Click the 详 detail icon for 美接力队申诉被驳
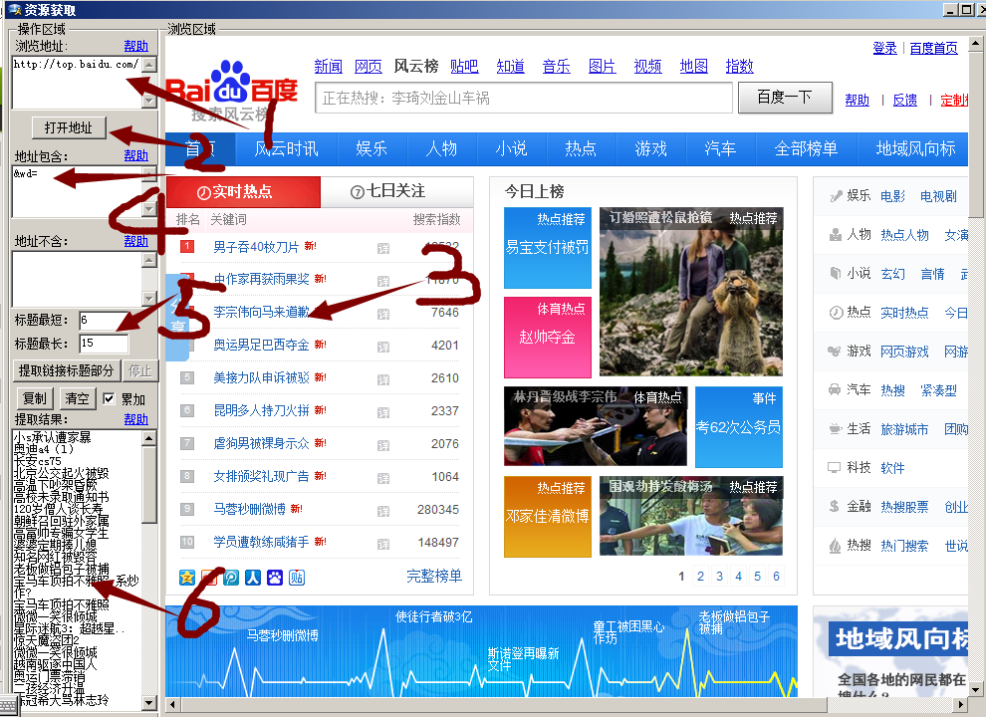The image size is (986, 717). [383, 379]
